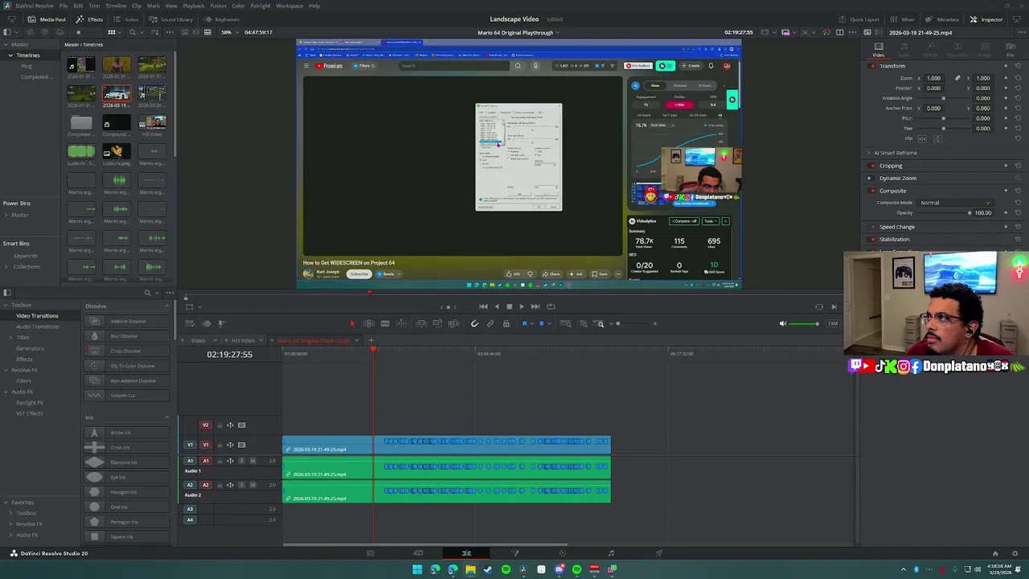Click the audio volume speaker icon
The image size is (1029, 579).
pyautogui.click(x=783, y=323)
